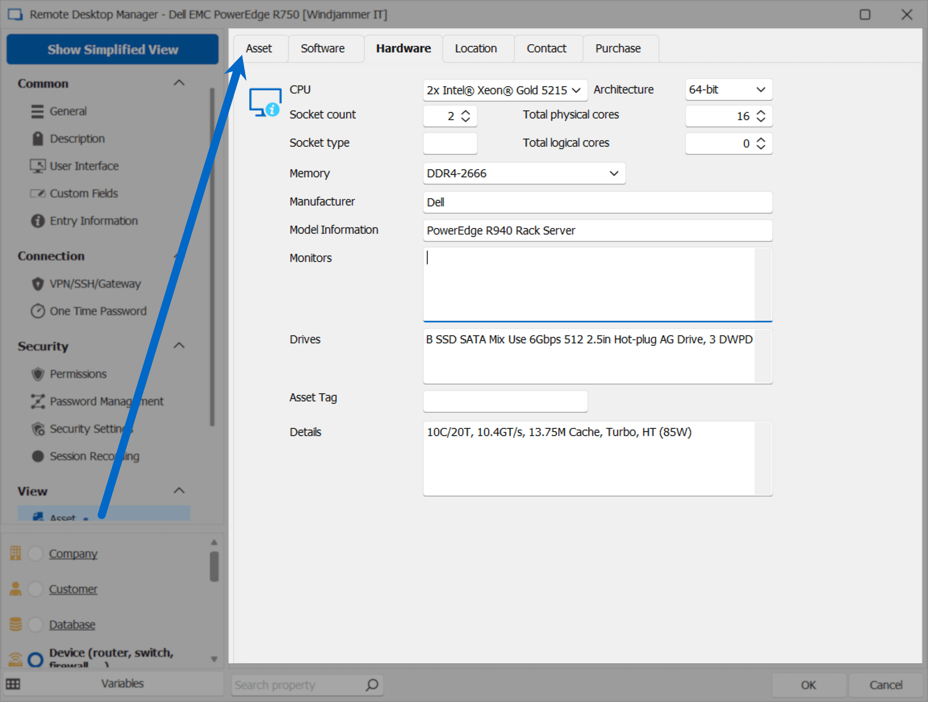This screenshot has height=702, width=928.
Task: Open Custom Fields section
Action: coord(84,193)
